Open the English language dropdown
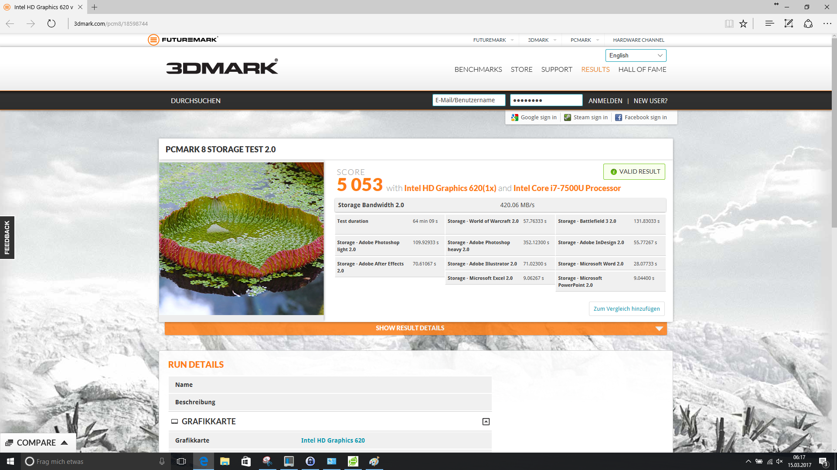Screen dimensions: 837x470 coord(636,55)
